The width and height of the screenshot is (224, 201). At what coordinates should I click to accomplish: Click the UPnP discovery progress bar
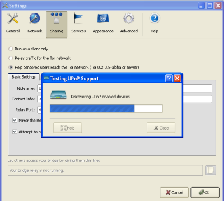point(106,108)
